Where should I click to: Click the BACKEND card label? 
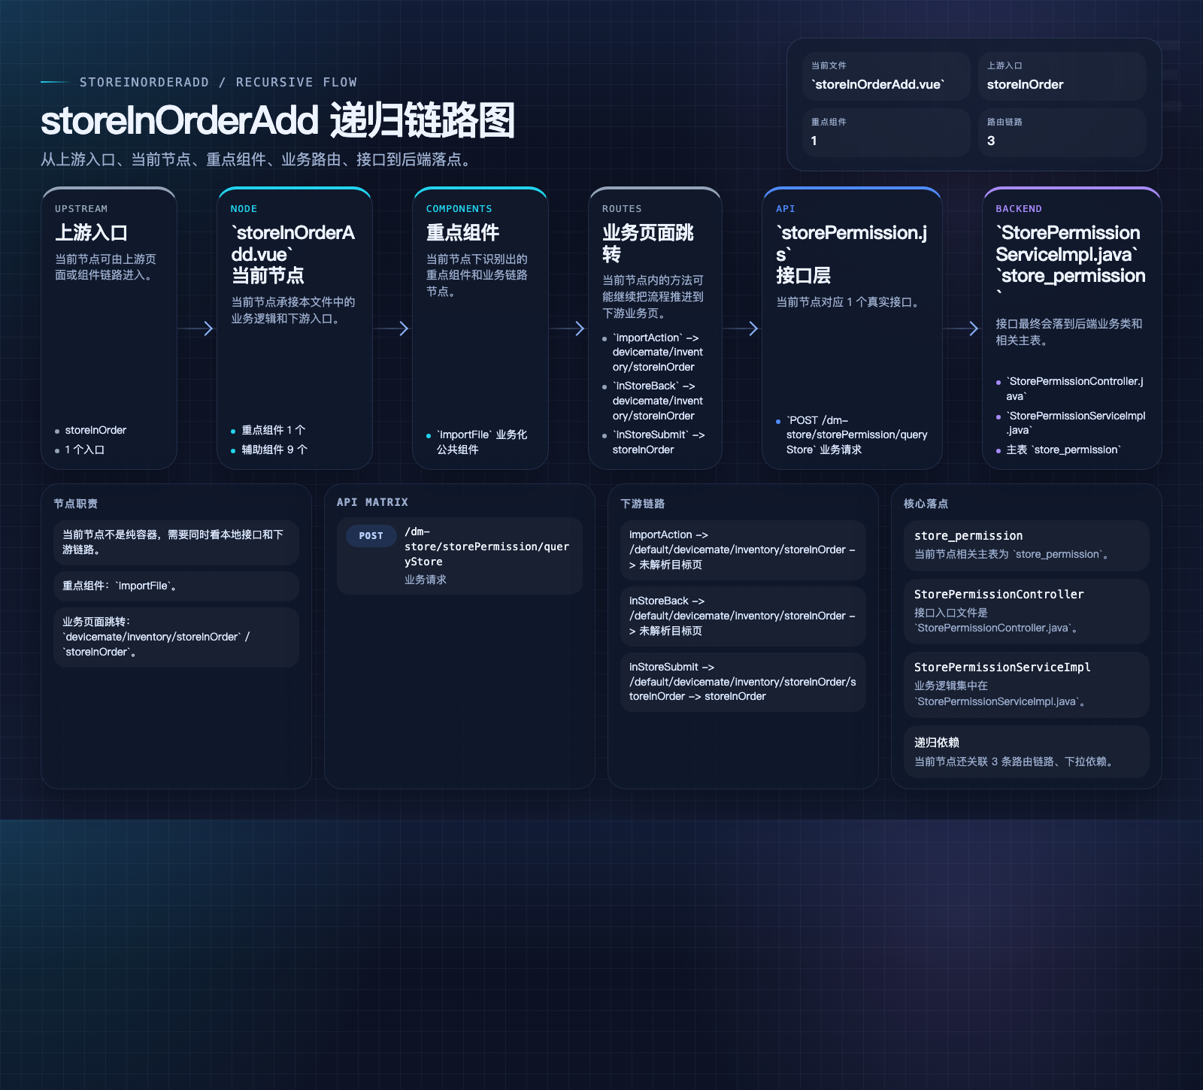pos(1019,209)
